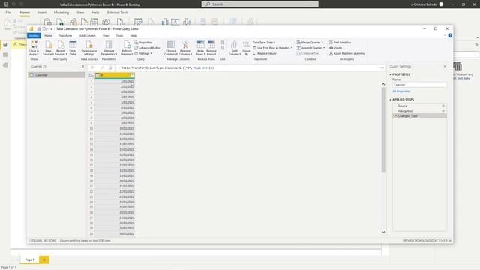This screenshot has width=480, height=270.
Task: Click the fx add-step button
Action: coord(110,67)
